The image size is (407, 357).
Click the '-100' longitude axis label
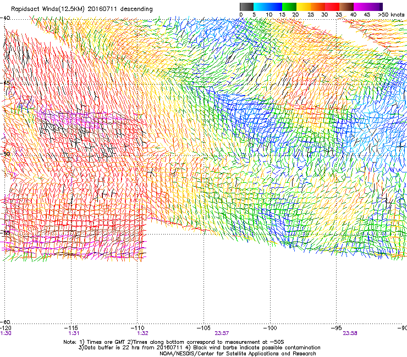click(x=270, y=328)
